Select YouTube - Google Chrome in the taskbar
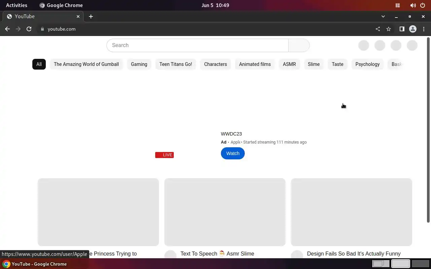The width and height of the screenshot is (431, 269). coord(35,264)
